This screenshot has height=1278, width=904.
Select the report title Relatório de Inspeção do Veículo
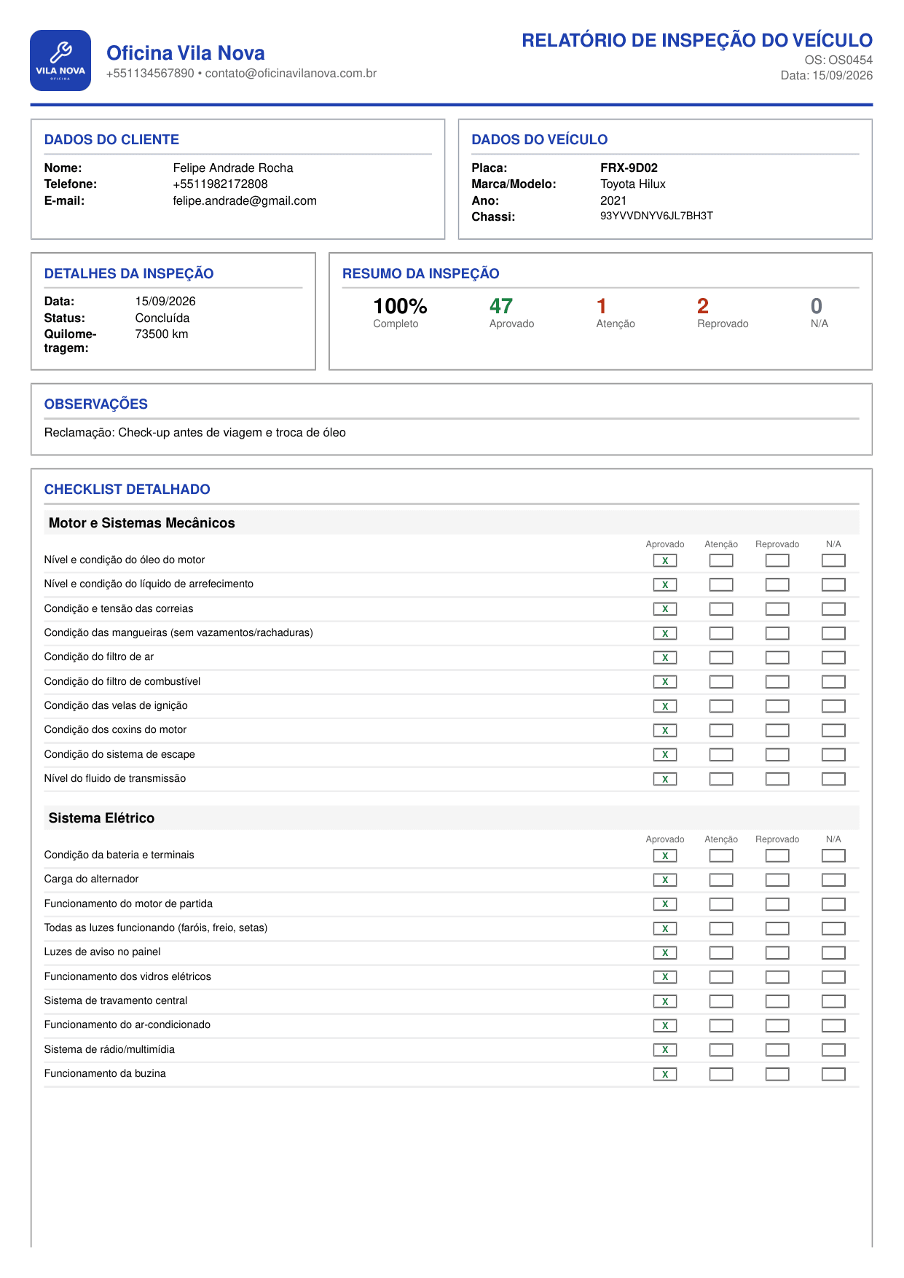click(697, 40)
